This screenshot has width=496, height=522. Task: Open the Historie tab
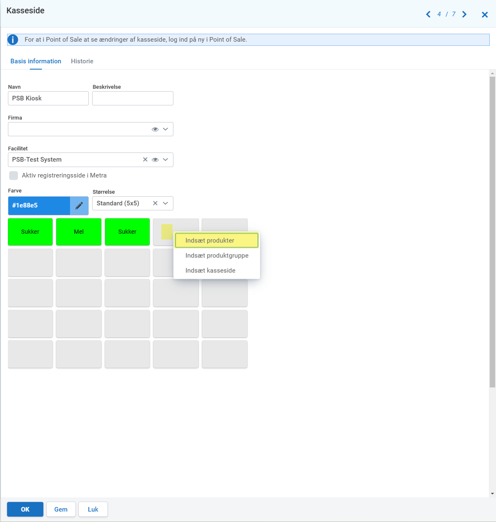[82, 61]
